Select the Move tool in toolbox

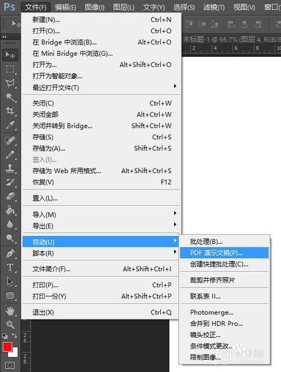pyautogui.click(x=10, y=55)
